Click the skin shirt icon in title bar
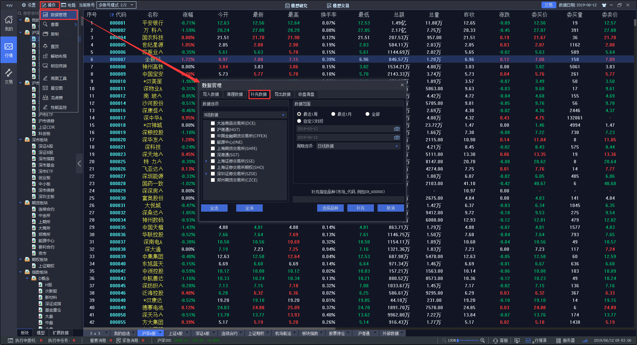637x345 pixels. pos(604,5)
